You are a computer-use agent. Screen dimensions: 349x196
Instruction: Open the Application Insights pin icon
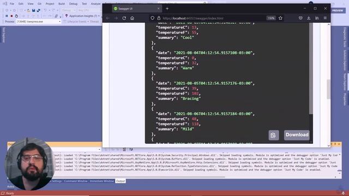[x=67, y=16]
